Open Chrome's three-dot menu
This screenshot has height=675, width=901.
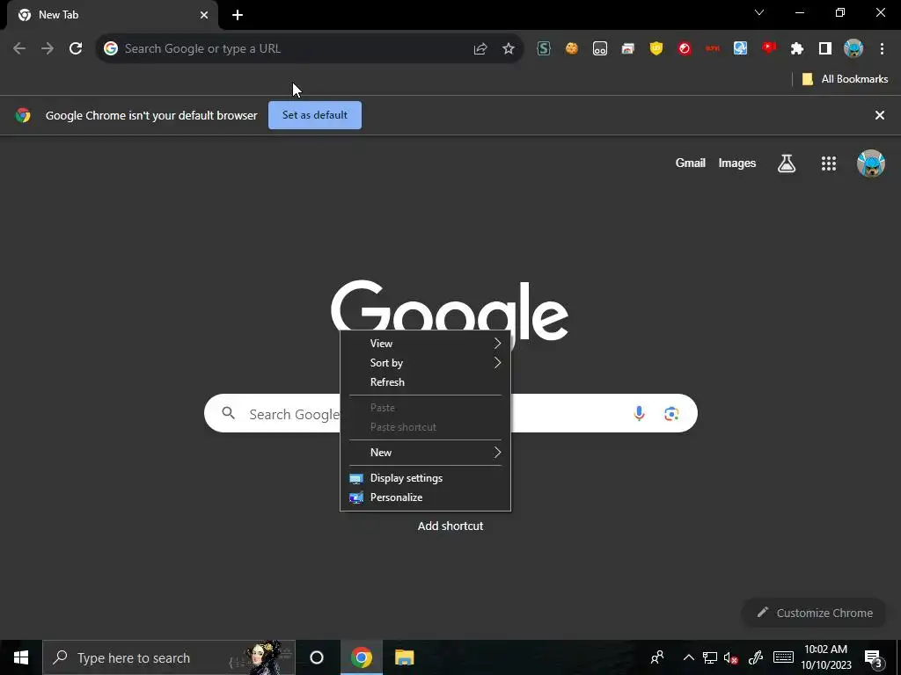[x=882, y=49]
